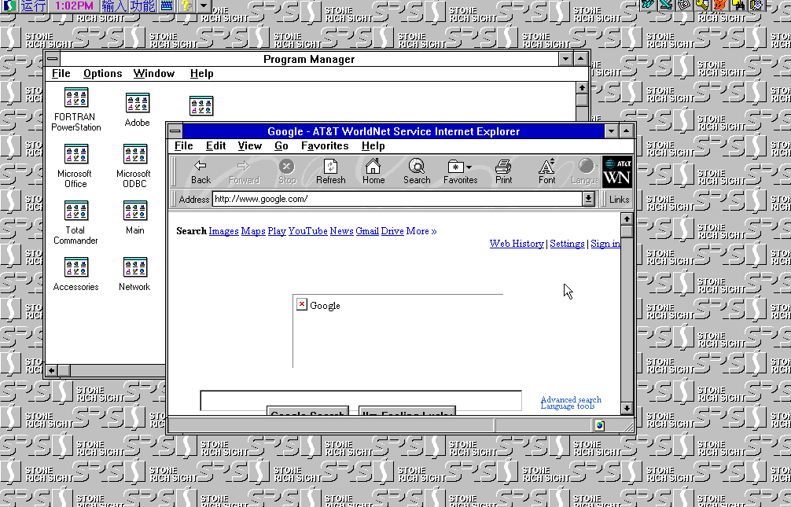The height and width of the screenshot is (507, 791).
Task: Open Program Manager File menu
Action: click(x=61, y=74)
